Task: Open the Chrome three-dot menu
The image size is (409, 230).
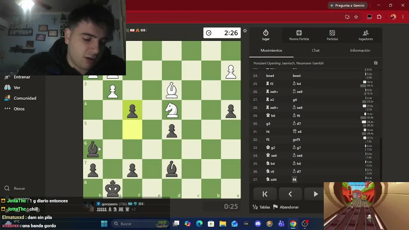Action: pyautogui.click(x=403, y=17)
